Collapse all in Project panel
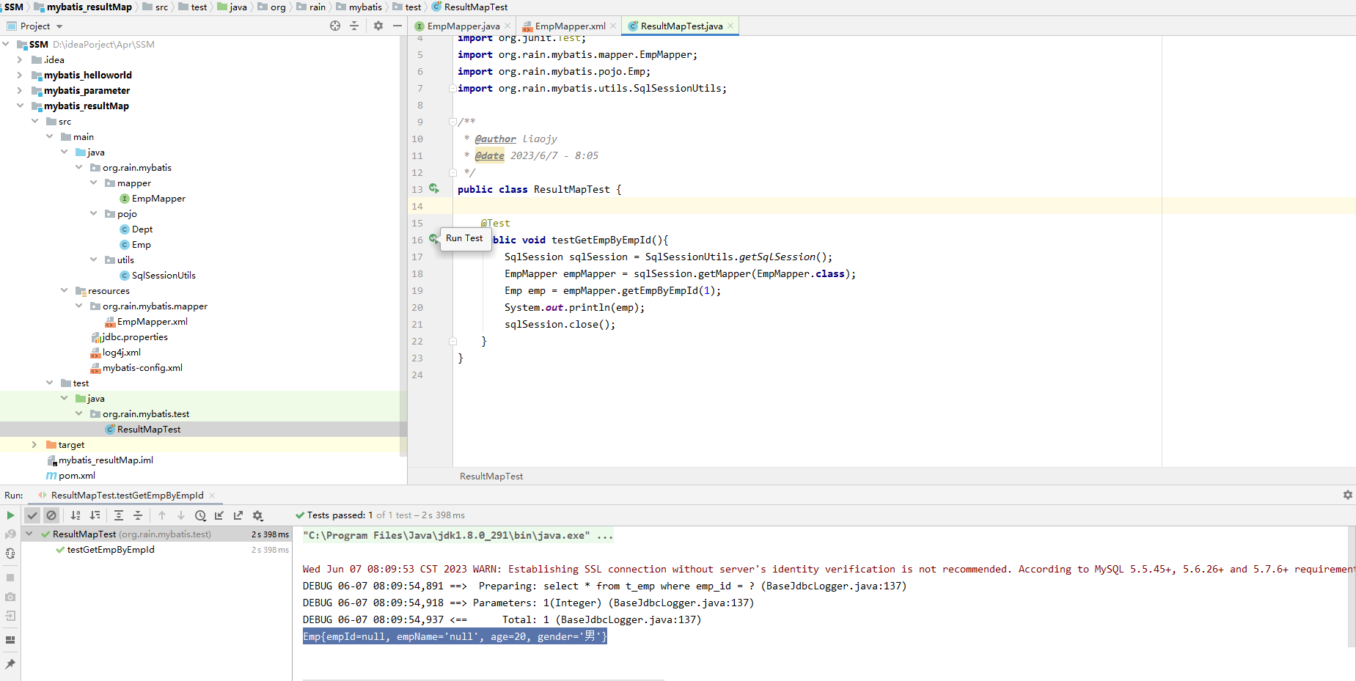This screenshot has height=681, width=1356. coord(354,26)
